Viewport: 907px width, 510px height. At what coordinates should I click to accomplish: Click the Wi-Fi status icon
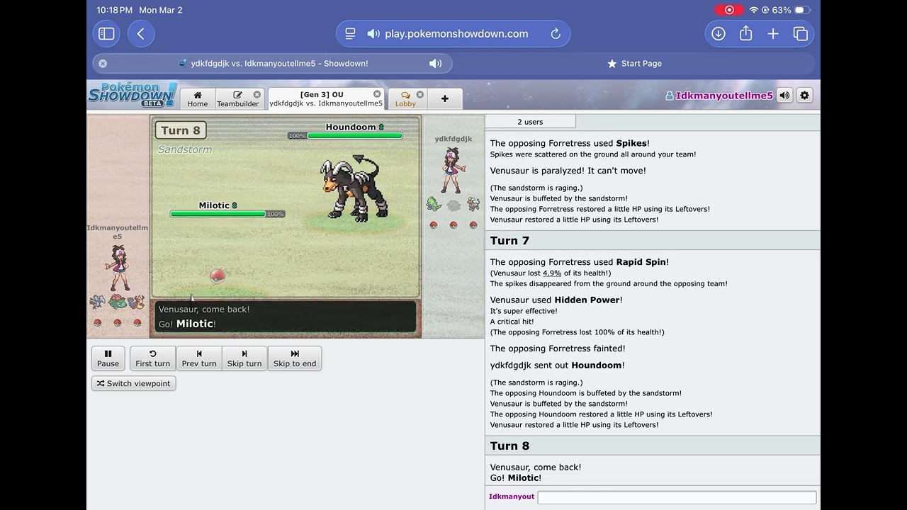pos(753,10)
